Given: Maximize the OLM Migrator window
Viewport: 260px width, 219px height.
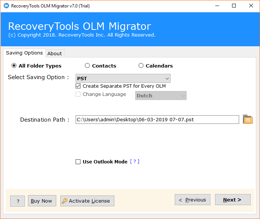Looking at the screenshot, I should click(234, 6).
